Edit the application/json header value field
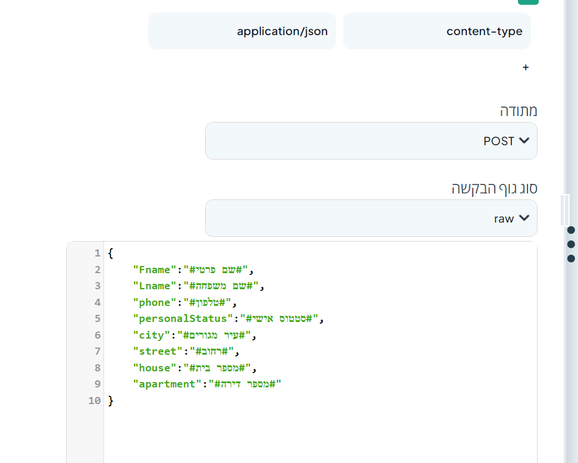578x463 pixels. coord(242,32)
